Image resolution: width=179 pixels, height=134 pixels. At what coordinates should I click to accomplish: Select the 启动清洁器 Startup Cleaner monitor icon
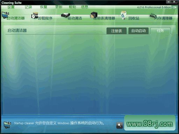point(5,15)
